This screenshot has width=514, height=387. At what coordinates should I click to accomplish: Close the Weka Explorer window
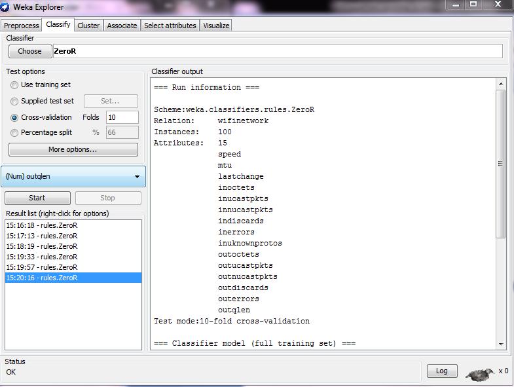click(498, 5)
